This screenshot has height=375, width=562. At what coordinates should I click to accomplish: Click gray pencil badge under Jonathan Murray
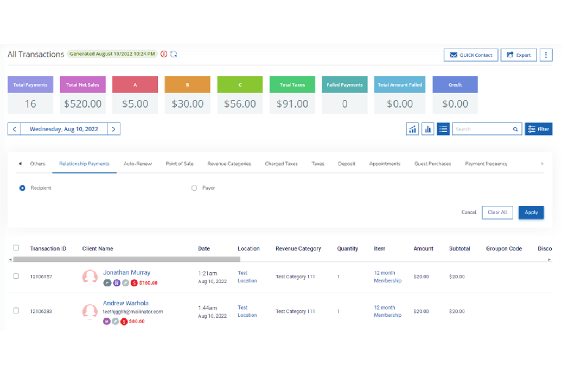click(x=125, y=283)
